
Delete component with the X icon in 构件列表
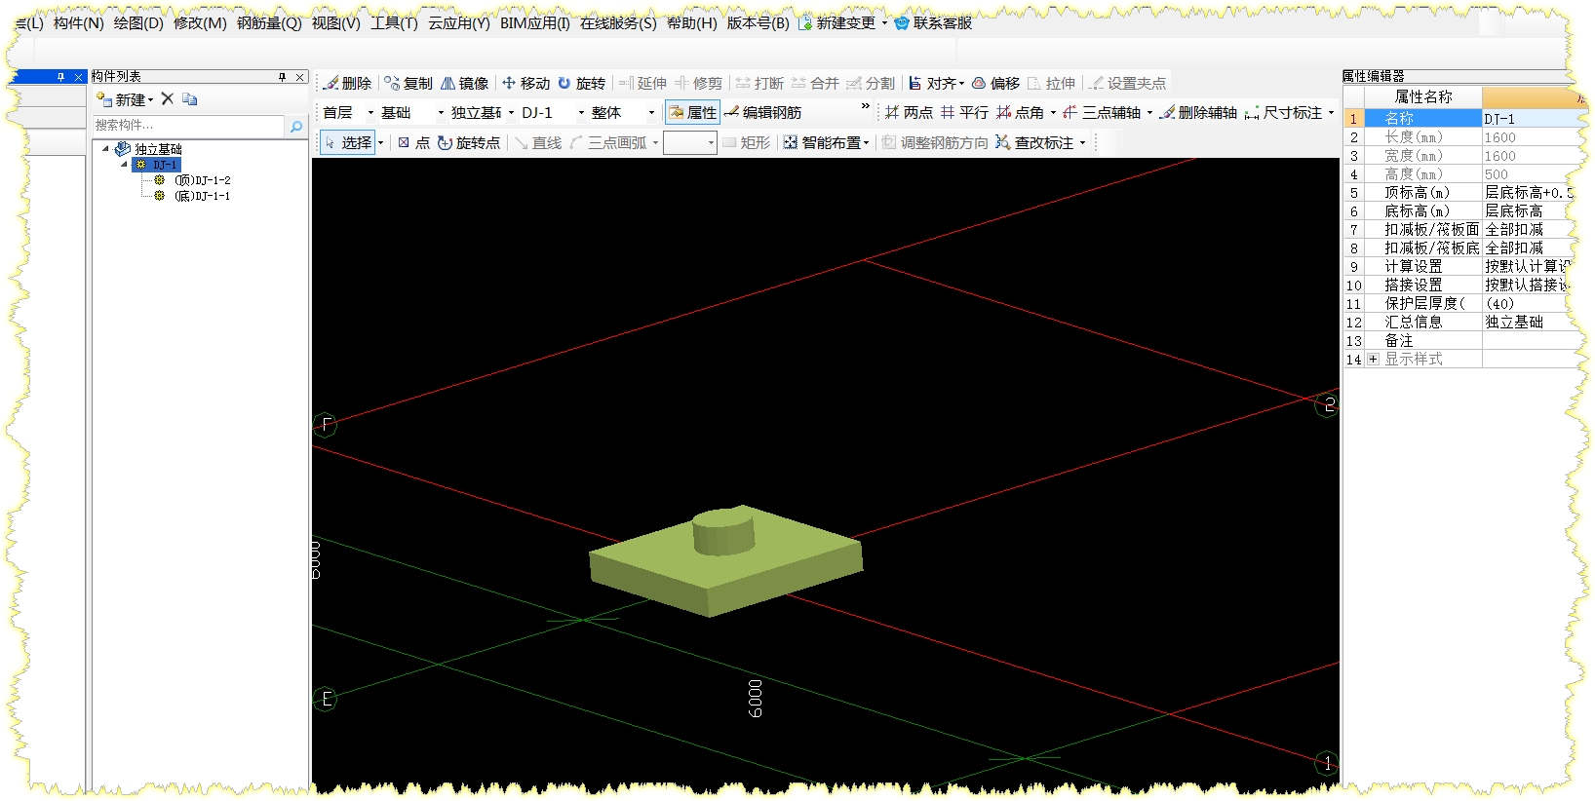pyautogui.click(x=168, y=99)
